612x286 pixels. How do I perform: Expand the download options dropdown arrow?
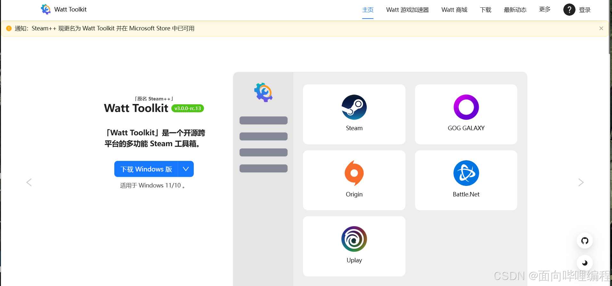(x=186, y=169)
